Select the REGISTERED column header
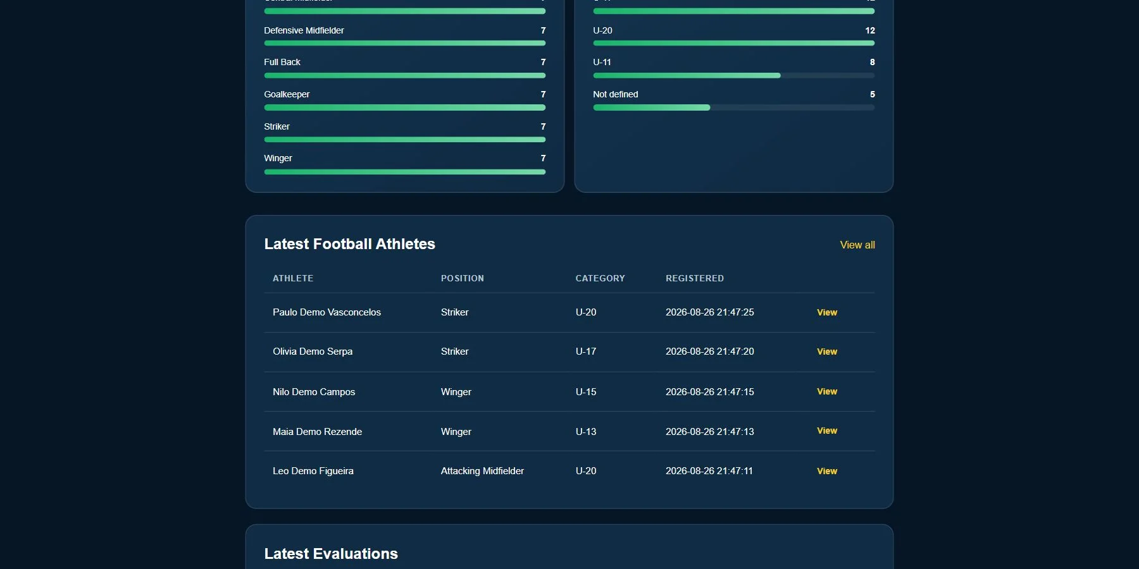1139x569 pixels. 695,278
